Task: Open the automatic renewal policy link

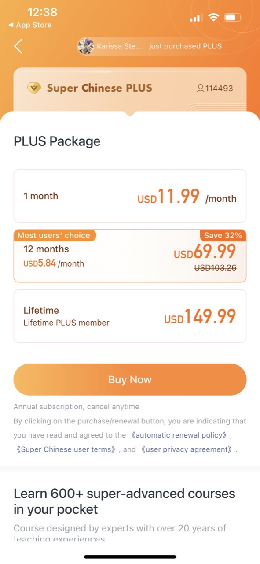Action: [179, 435]
